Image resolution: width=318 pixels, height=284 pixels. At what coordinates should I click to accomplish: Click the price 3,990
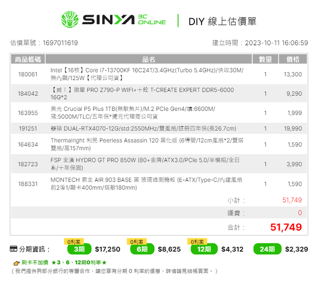click(x=294, y=164)
